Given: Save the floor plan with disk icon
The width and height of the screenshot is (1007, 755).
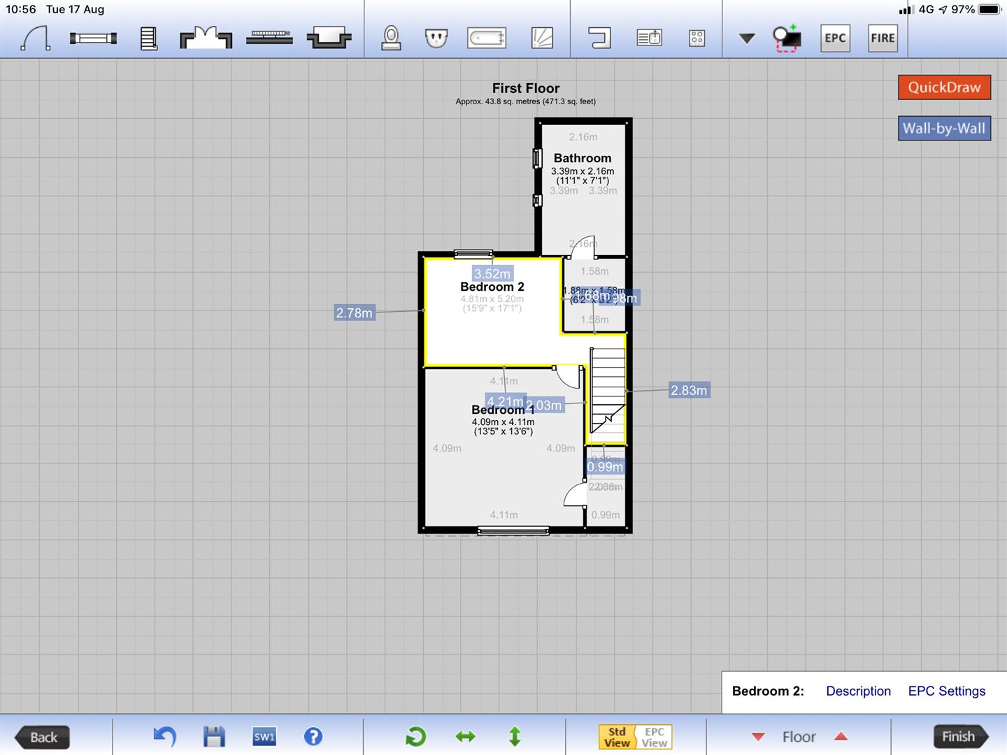Looking at the screenshot, I should coord(214,736).
